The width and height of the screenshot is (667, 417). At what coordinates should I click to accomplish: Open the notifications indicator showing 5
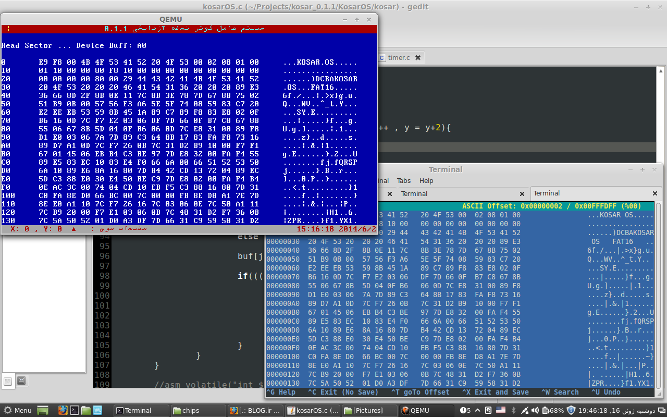pos(465,410)
